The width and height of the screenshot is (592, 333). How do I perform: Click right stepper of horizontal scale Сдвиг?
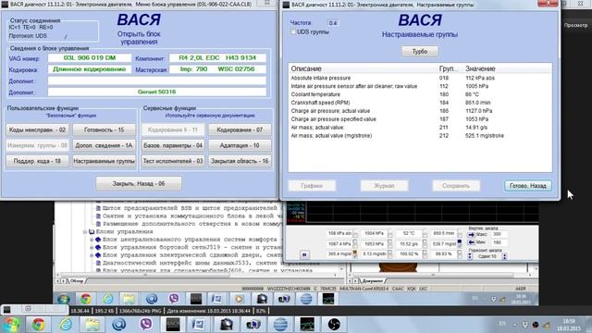tap(504, 257)
